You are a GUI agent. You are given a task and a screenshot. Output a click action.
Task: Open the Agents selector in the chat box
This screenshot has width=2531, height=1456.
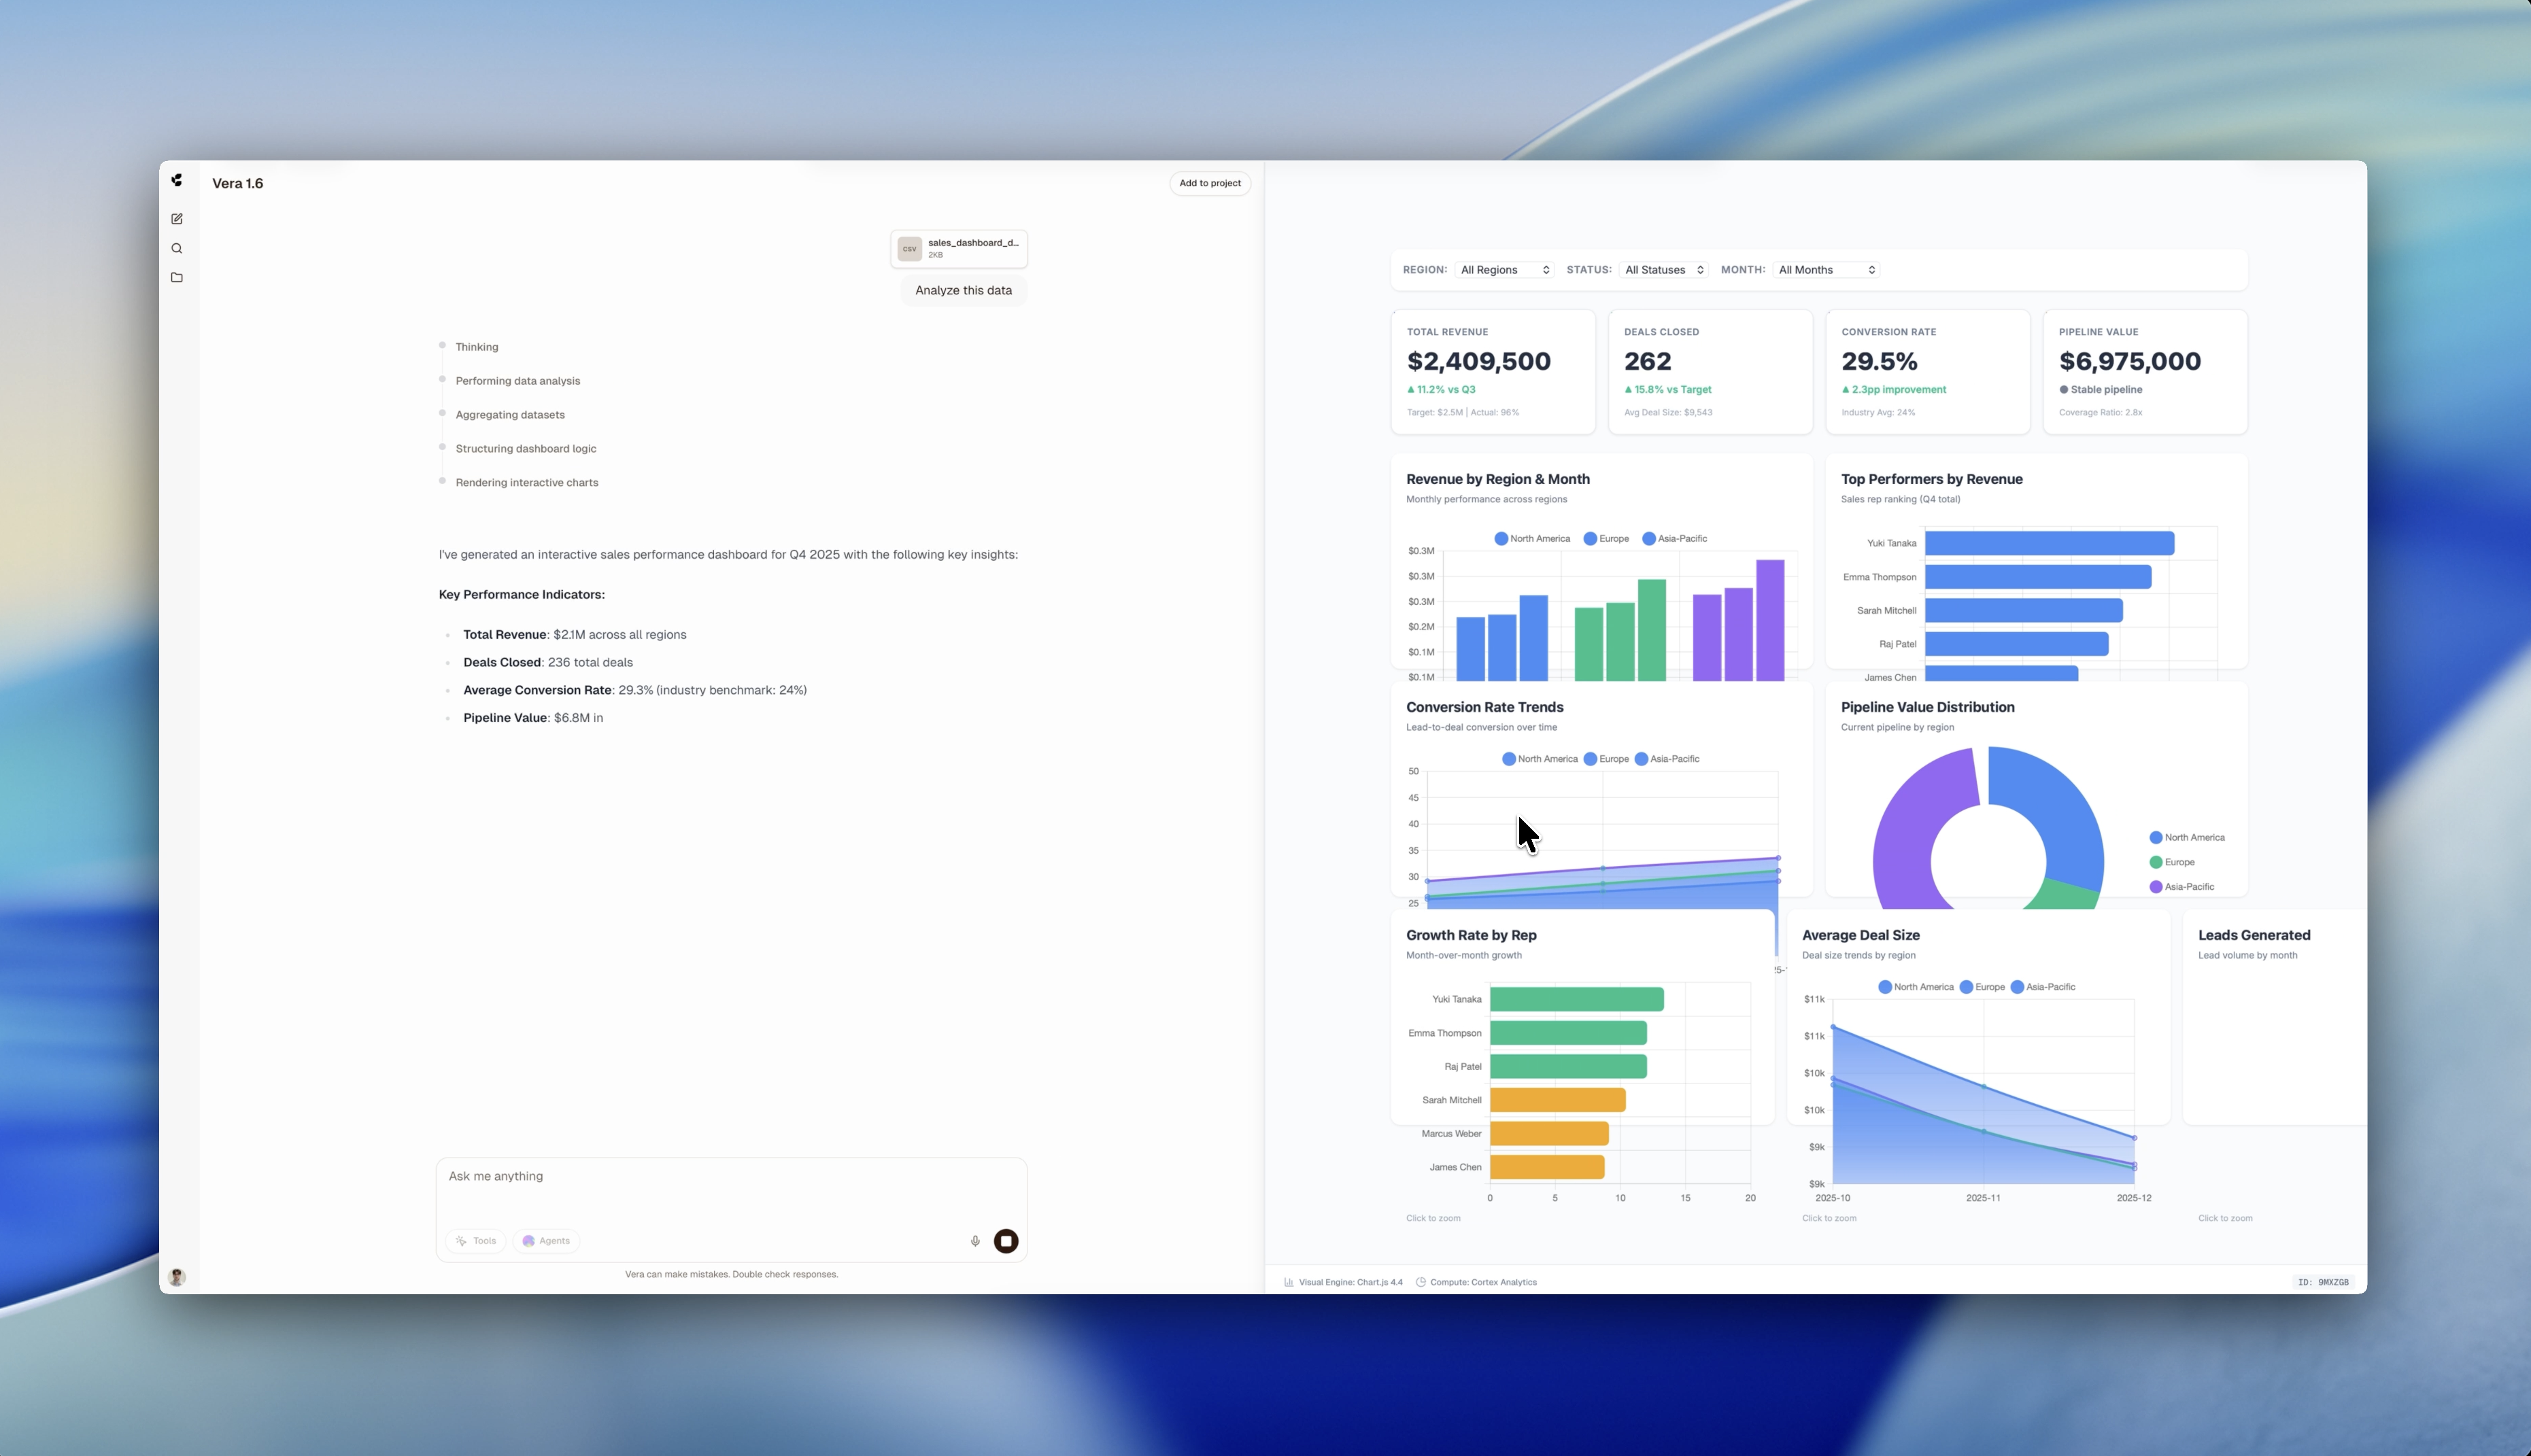point(545,1240)
